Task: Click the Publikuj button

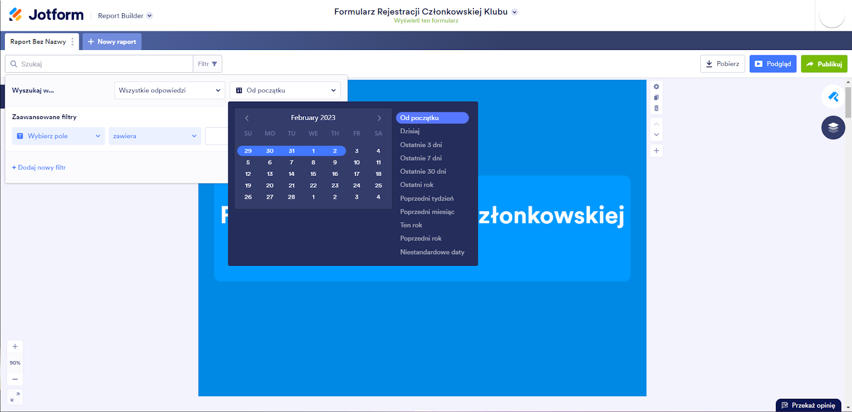Action: pyautogui.click(x=824, y=64)
